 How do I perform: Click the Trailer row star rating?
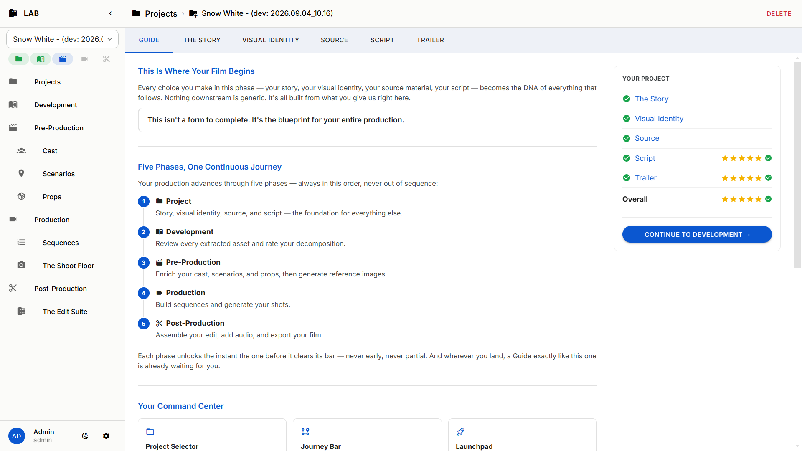741,178
